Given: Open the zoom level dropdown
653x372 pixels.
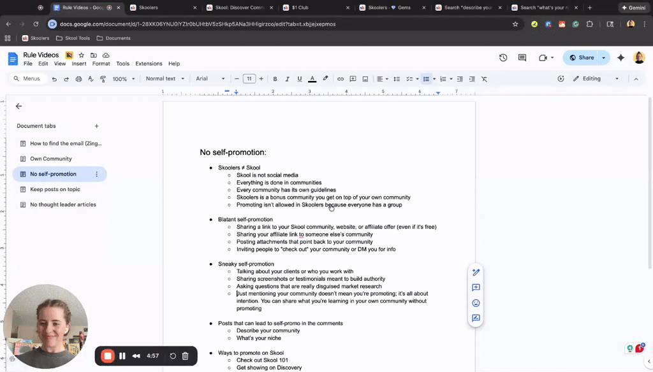Looking at the screenshot, I should (124, 78).
